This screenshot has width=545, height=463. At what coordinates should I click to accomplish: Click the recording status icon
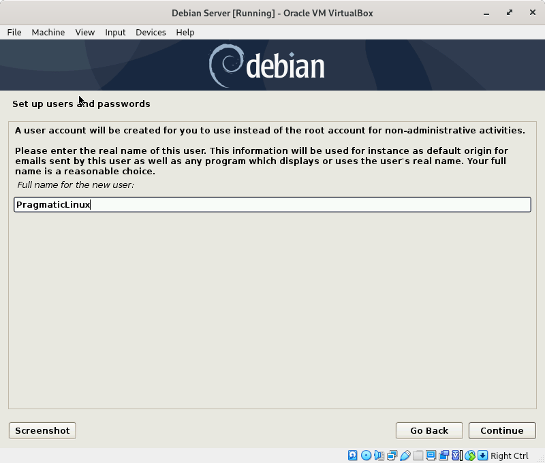[443, 456]
